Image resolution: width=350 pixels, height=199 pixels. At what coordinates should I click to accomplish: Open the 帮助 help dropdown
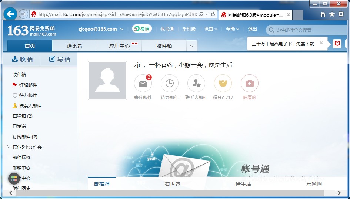233,29
